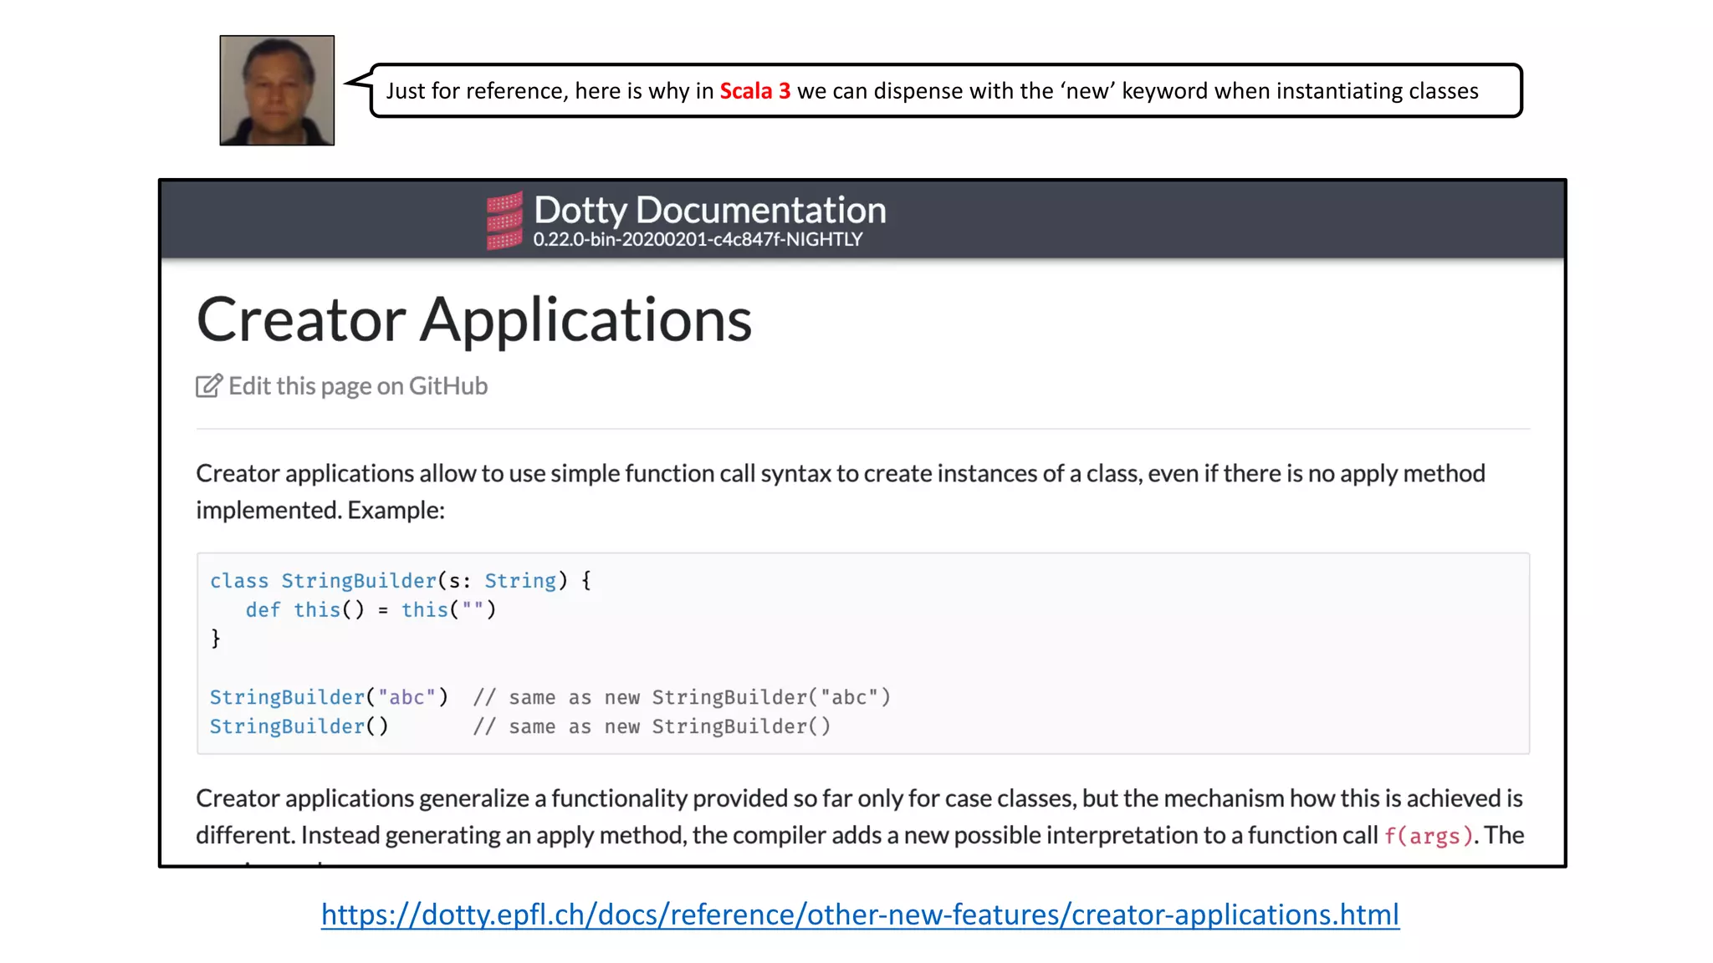Click the red 'Scala 3' text in speech bubble
This screenshot has width=1713, height=963.
click(x=754, y=90)
